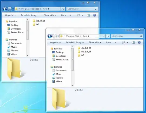Click Back arrow in Program Files (x86) window

pos(5,9)
